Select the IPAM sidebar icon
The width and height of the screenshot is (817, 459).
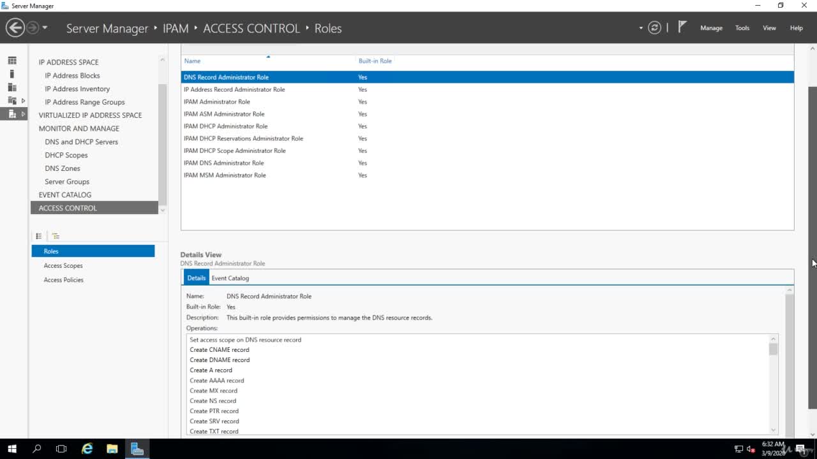point(12,114)
